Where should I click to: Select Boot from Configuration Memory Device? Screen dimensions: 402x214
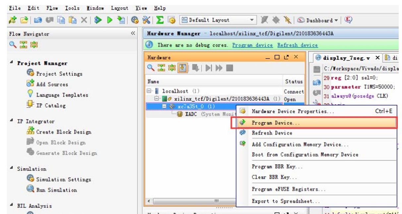click(316, 155)
